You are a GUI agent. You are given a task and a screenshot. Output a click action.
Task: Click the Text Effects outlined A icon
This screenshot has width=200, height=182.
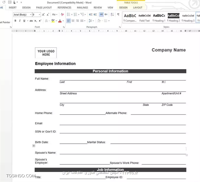pos(46,21)
